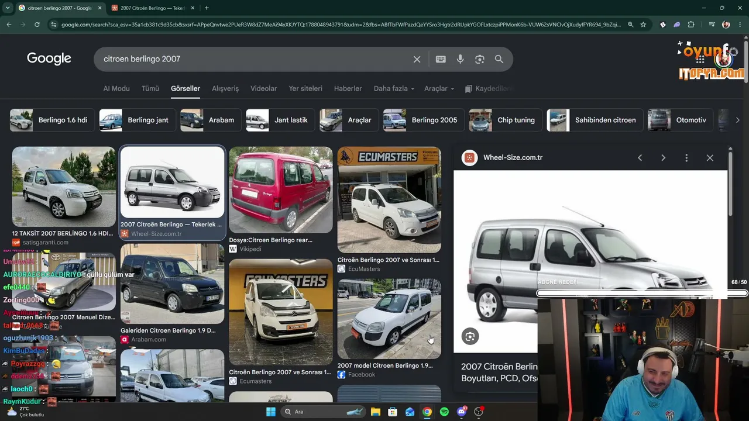Go to the Google logo homepage
Viewport: 749px width, 421px height.
pyautogui.click(x=49, y=58)
